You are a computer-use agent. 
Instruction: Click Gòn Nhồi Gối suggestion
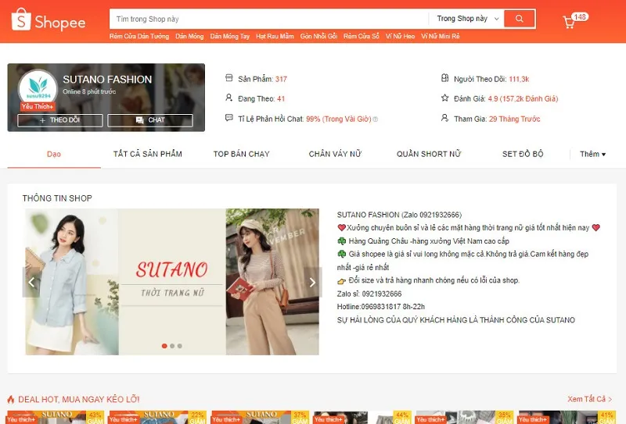pyautogui.click(x=319, y=36)
